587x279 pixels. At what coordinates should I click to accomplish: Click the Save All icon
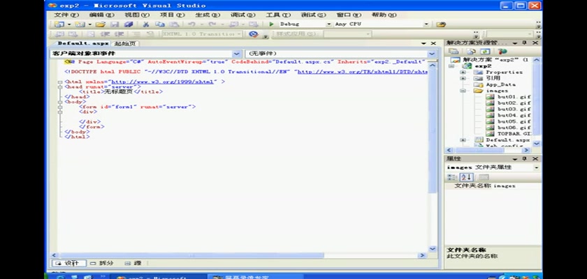pyautogui.click(x=128, y=24)
